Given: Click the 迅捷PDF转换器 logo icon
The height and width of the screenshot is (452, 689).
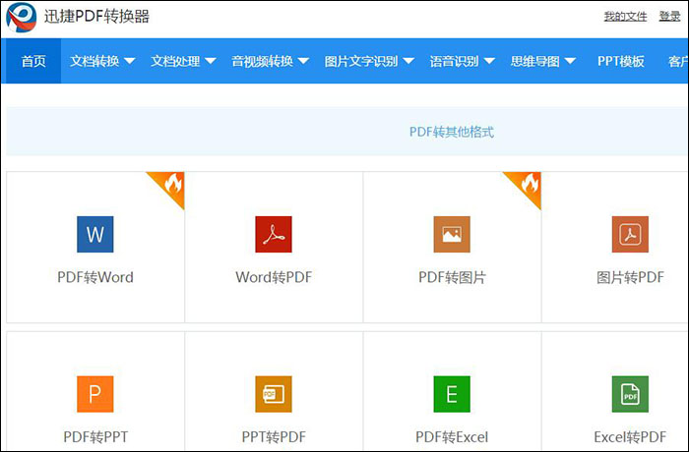Looking at the screenshot, I should tap(21, 17).
